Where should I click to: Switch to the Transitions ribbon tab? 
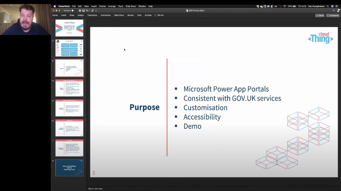coord(92,15)
